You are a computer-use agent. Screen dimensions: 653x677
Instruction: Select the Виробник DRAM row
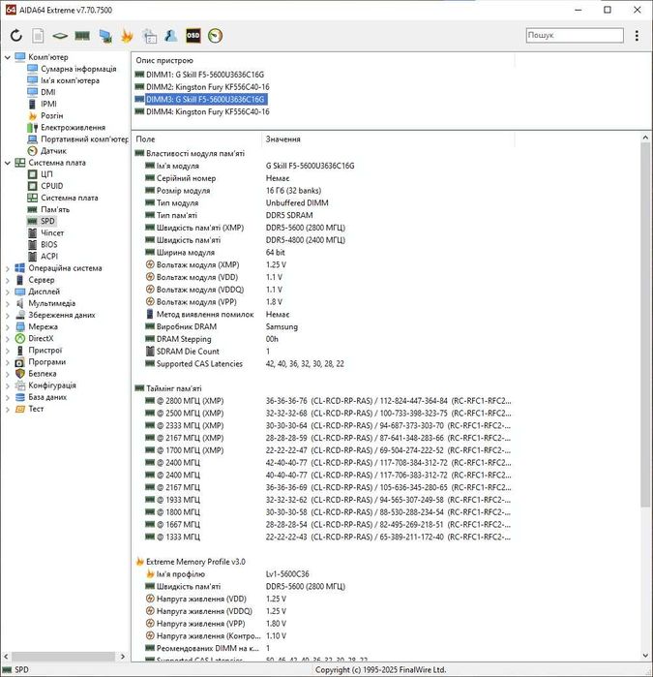[187, 326]
